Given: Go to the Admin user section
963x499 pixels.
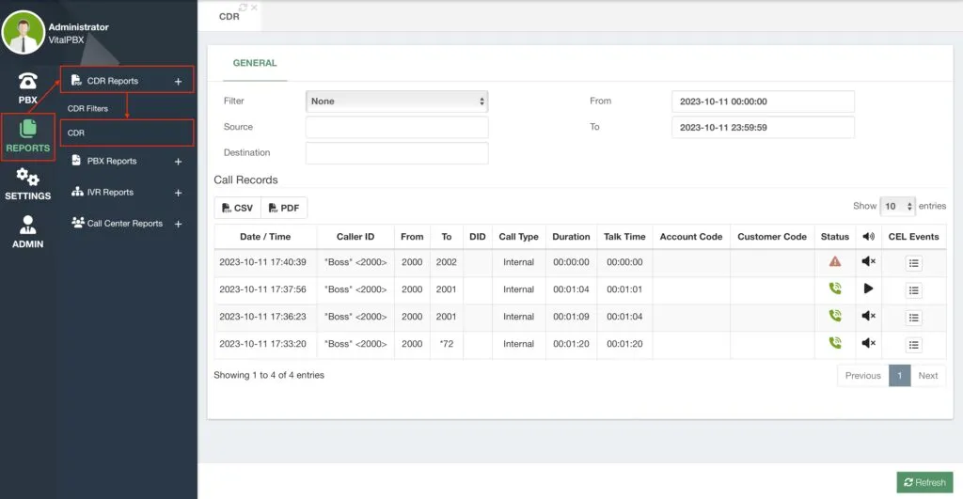Looking at the screenshot, I should [27, 232].
